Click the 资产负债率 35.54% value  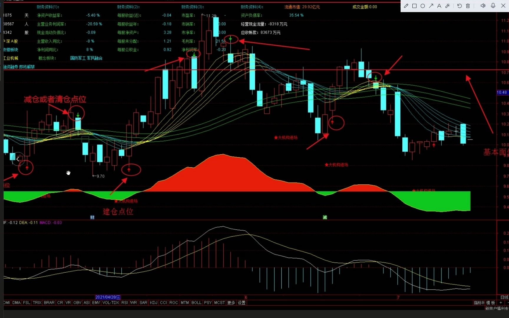tap(296, 15)
